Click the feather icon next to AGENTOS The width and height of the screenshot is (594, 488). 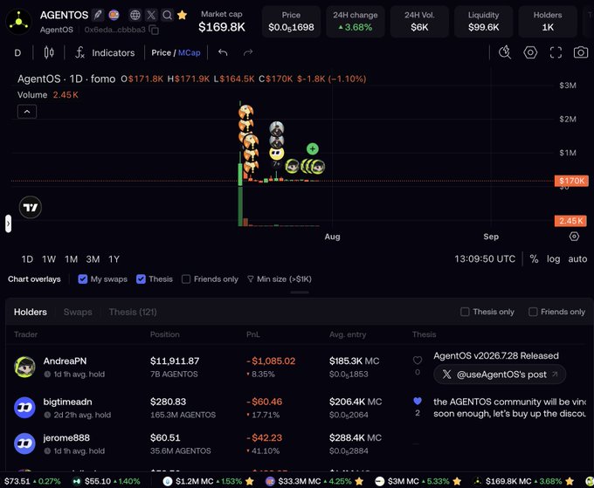98,15
